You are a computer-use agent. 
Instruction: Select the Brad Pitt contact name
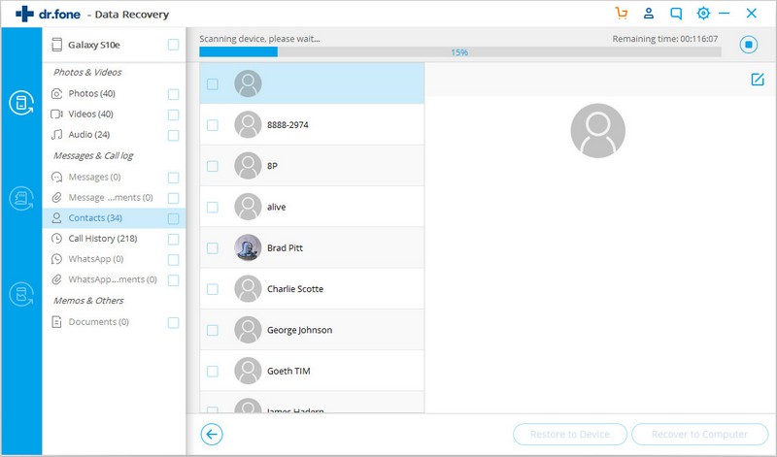pos(285,247)
